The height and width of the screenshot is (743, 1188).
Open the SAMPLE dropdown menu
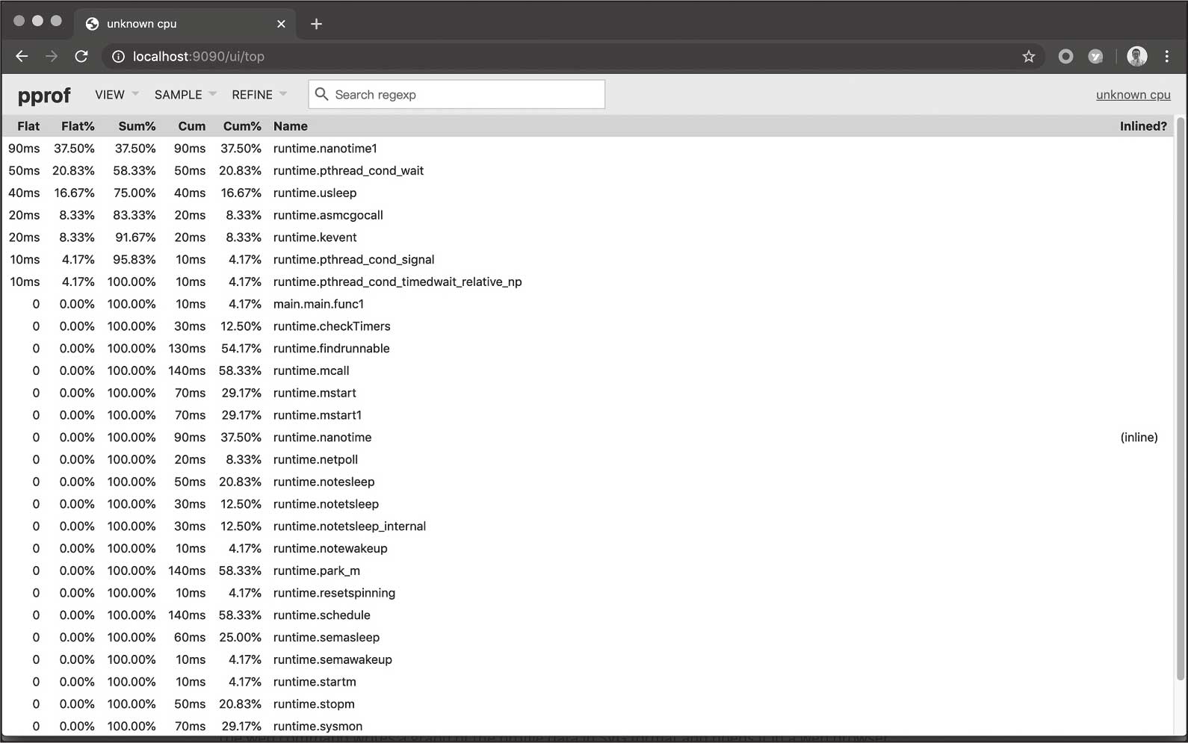pos(185,95)
